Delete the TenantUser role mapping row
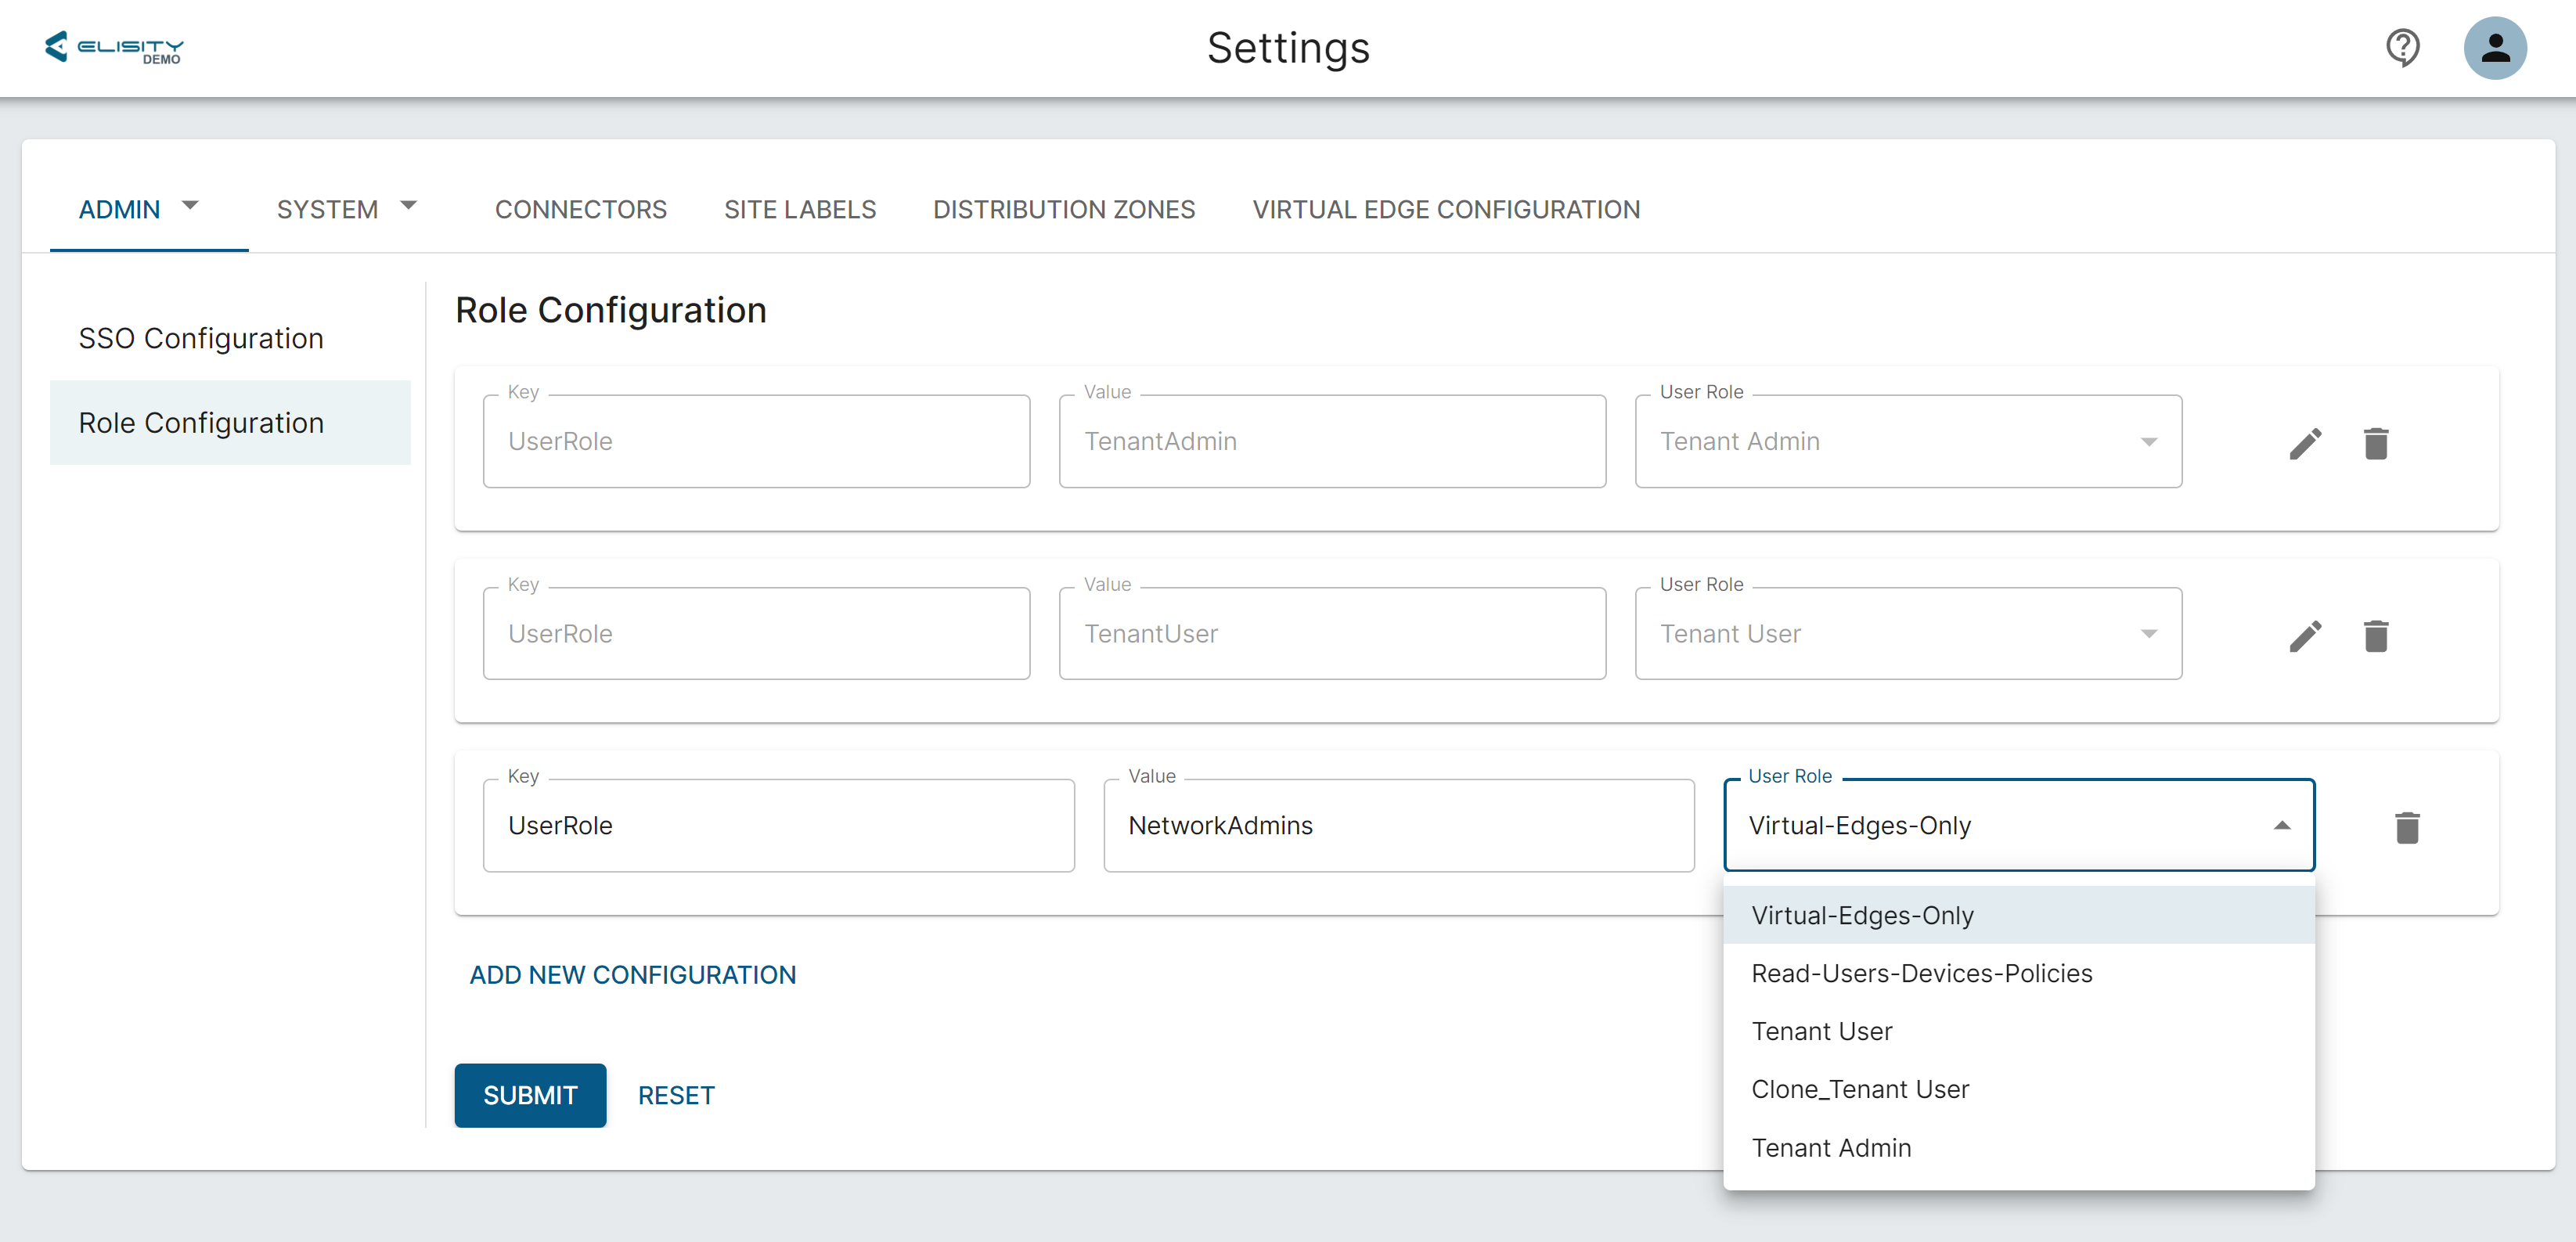 click(x=2376, y=635)
